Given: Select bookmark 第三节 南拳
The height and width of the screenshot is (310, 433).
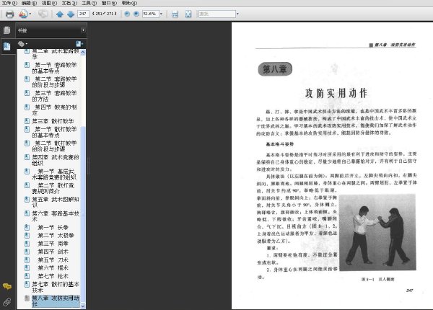Looking at the screenshot, I should click(53, 244).
